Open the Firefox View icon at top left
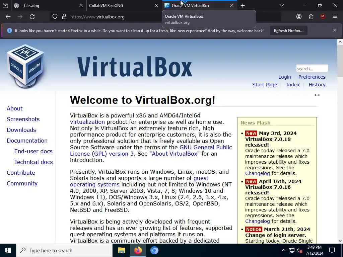The width and height of the screenshot is (343, 257). (x=5, y=5)
